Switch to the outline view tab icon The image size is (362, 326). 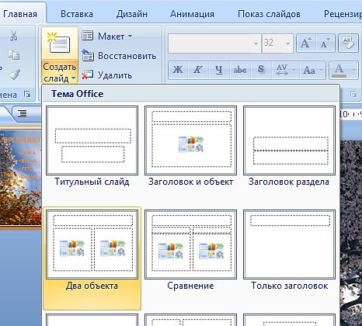coord(23,113)
